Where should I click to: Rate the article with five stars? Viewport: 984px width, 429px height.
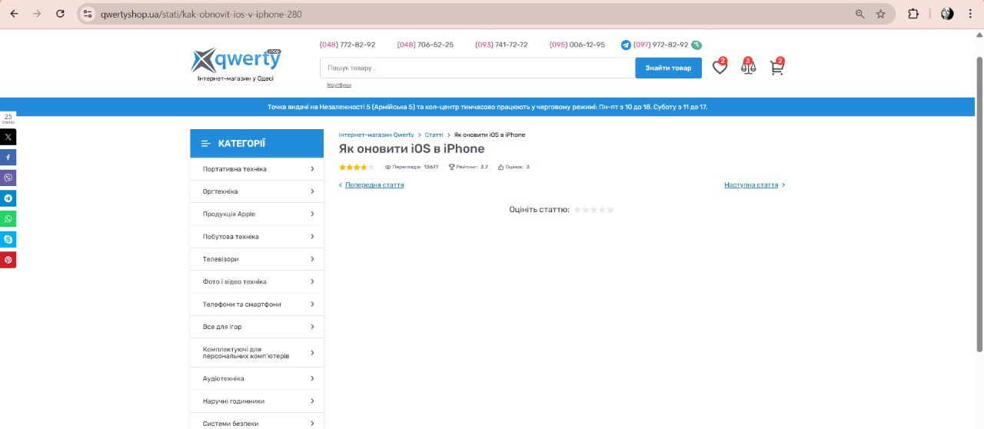[610, 210]
